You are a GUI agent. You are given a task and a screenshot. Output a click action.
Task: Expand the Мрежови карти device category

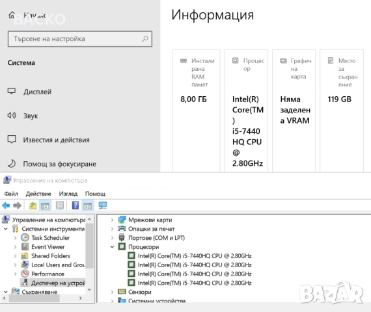[x=112, y=220]
